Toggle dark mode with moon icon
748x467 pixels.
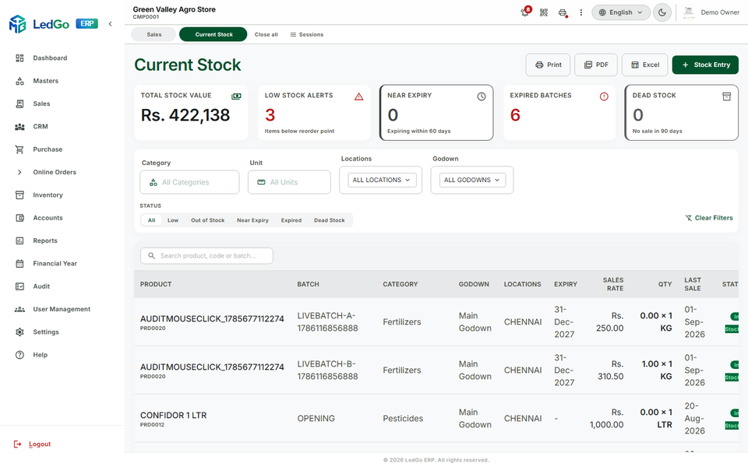click(662, 12)
